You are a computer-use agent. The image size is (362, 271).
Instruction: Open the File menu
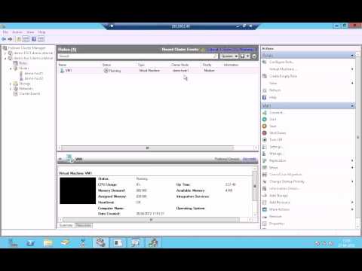click(x=5, y=32)
